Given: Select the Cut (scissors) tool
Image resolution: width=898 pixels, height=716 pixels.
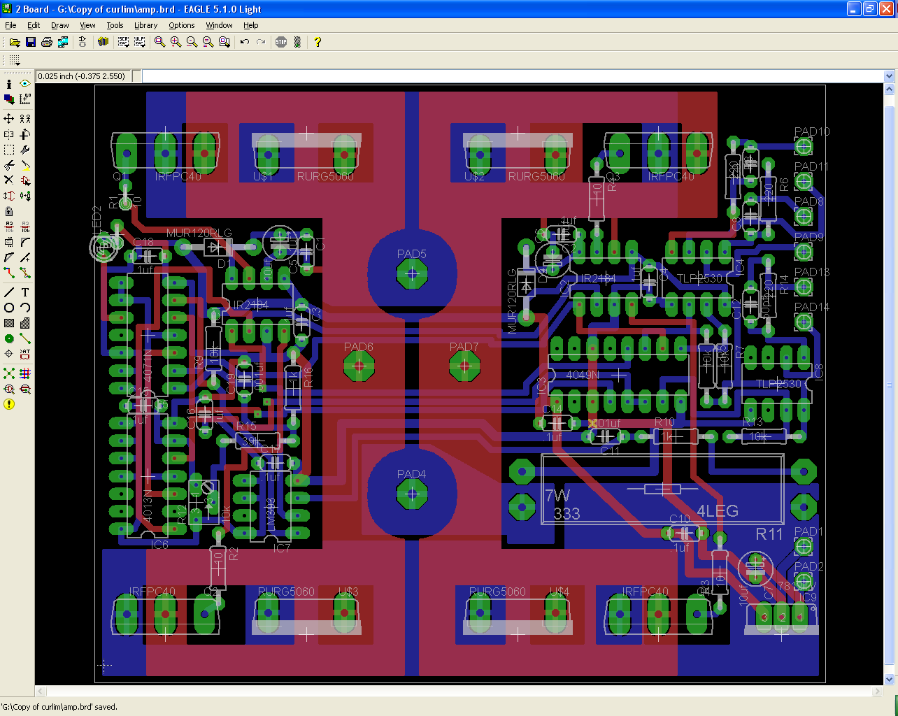Looking at the screenshot, I should pyautogui.click(x=9, y=165).
